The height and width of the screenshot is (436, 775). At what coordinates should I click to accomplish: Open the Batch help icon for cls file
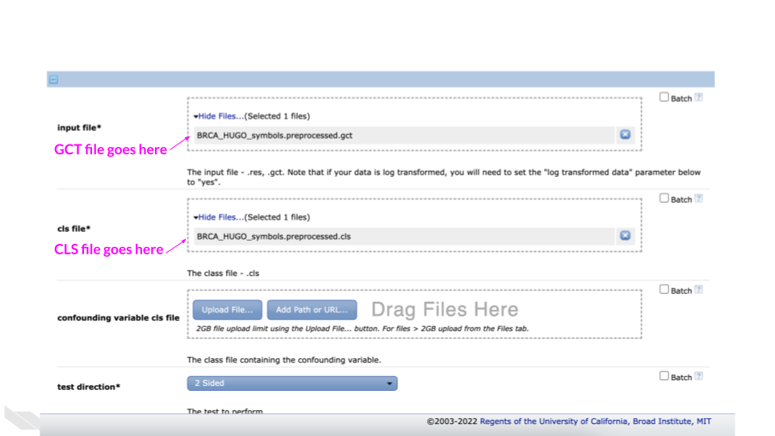coord(698,199)
